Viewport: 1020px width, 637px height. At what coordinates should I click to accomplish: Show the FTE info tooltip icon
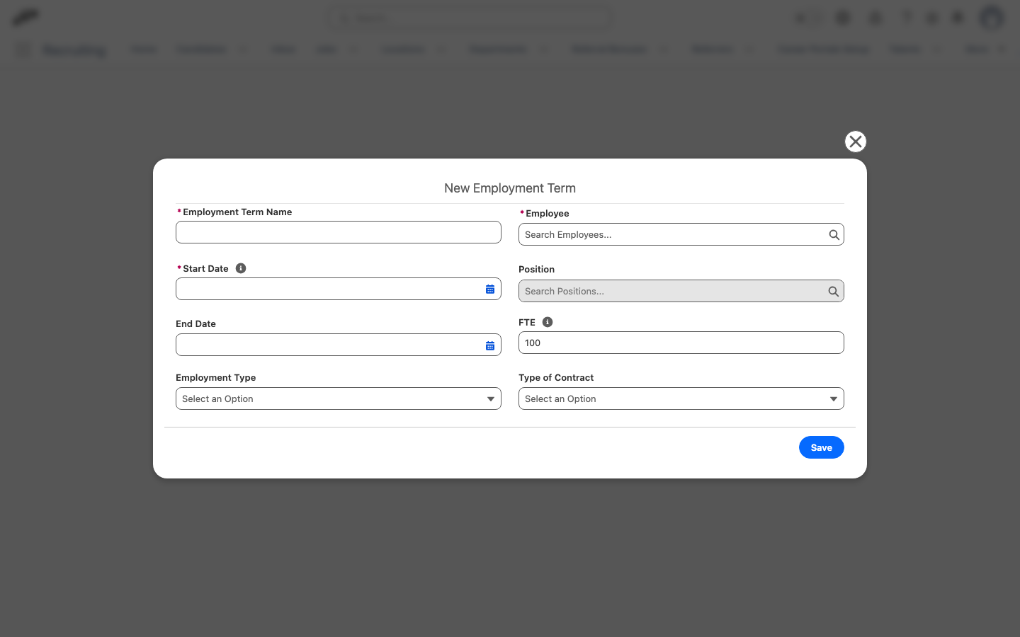tap(548, 322)
